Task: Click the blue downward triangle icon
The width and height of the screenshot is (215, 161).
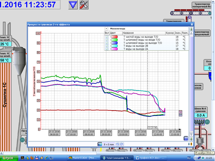Action: pos(73,5)
